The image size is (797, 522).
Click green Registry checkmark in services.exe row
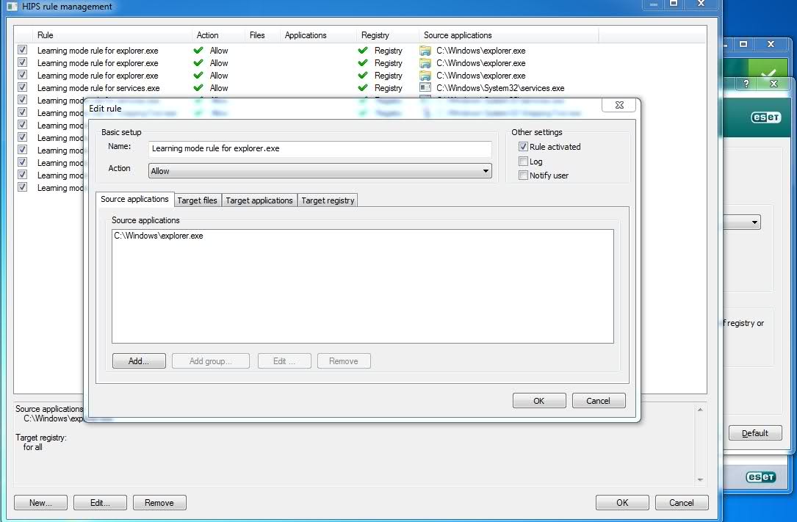point(362,88)
